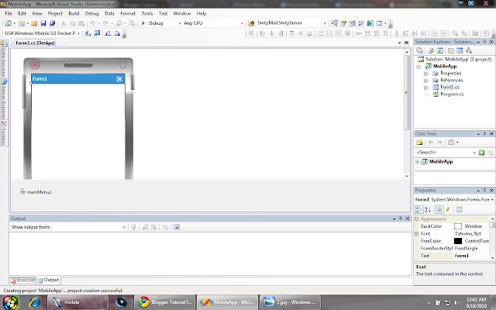The height and width of the screenshot is (310, 496).
Task: Click the Windows Start orb
Action: (10, 302)
